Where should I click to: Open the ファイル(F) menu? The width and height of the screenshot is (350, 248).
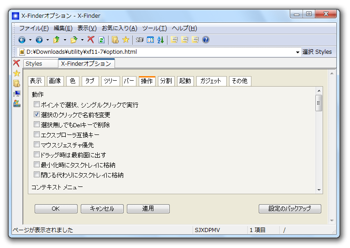coord(34,28)
